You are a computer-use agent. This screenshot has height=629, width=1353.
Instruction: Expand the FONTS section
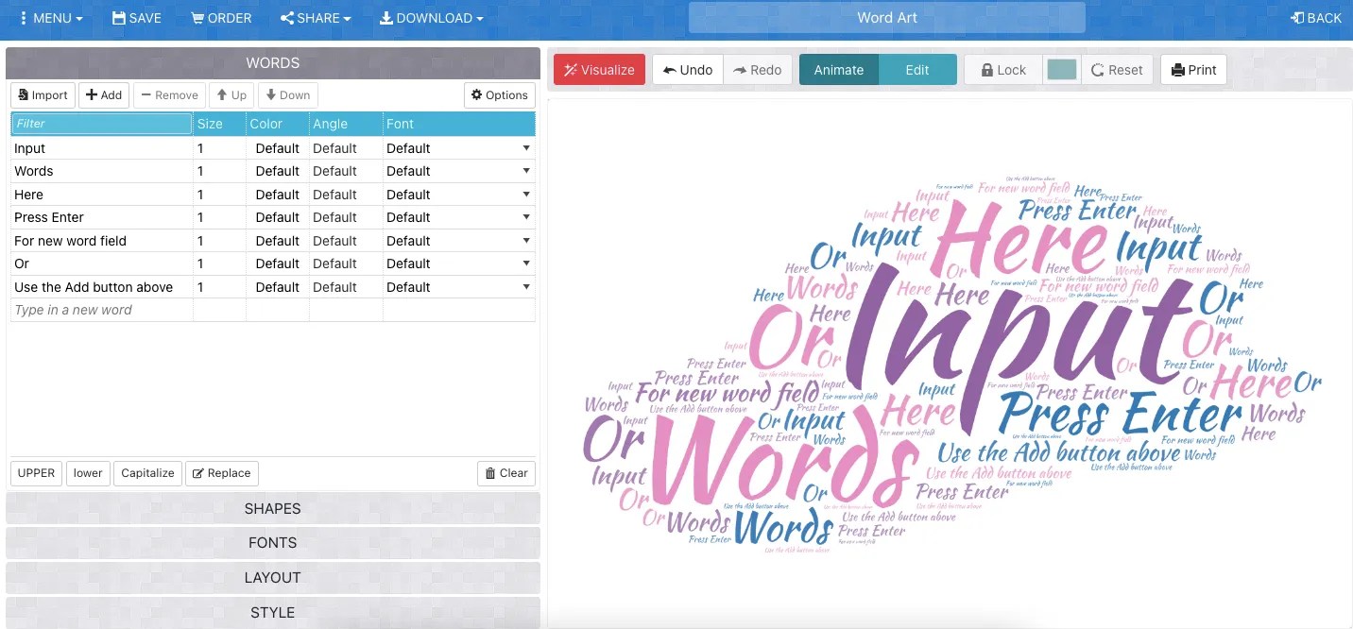tap(272, 542)
